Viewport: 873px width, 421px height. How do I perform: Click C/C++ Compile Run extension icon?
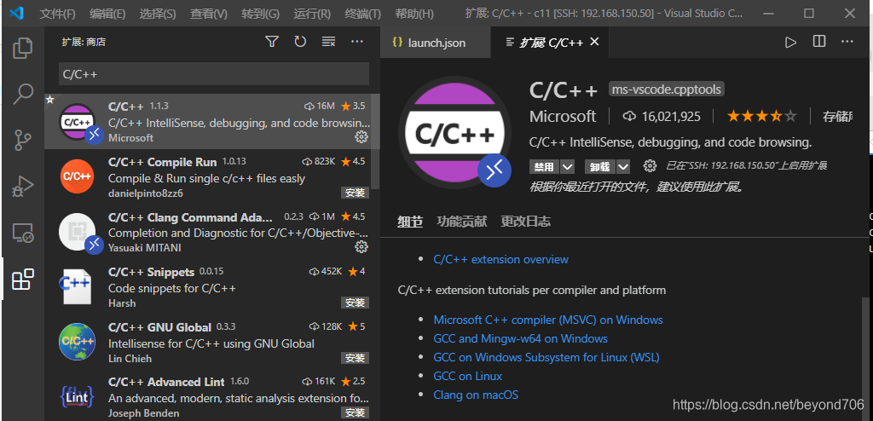click(76, 176)
